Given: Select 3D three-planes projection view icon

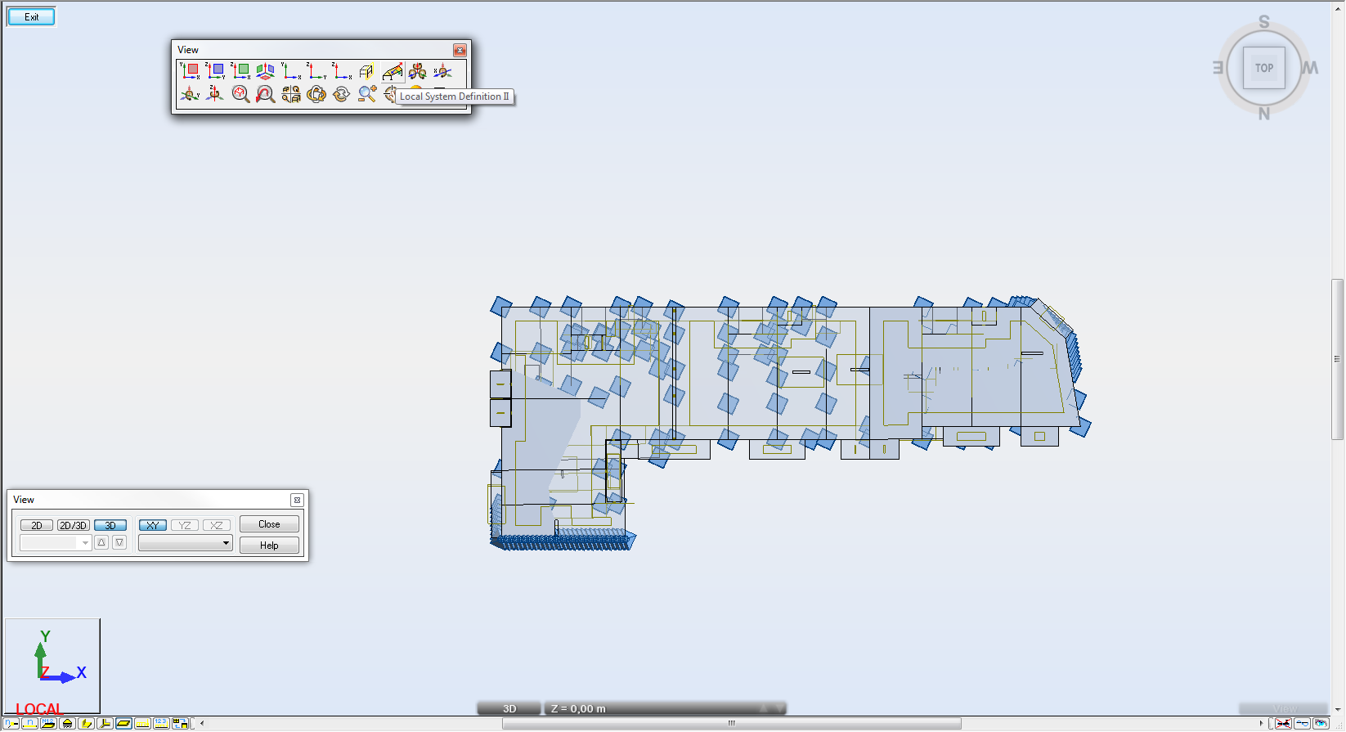Looking at the screenshot, I should (x=266, y=71).
